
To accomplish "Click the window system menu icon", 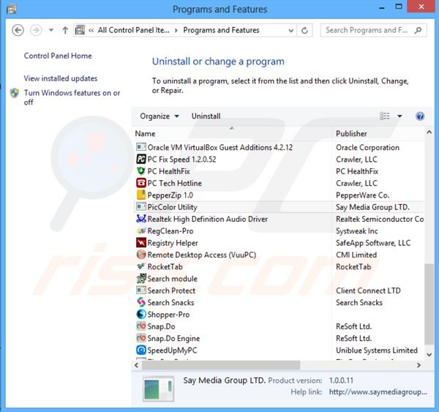I will pyautogui.click(x=11, y=10).
